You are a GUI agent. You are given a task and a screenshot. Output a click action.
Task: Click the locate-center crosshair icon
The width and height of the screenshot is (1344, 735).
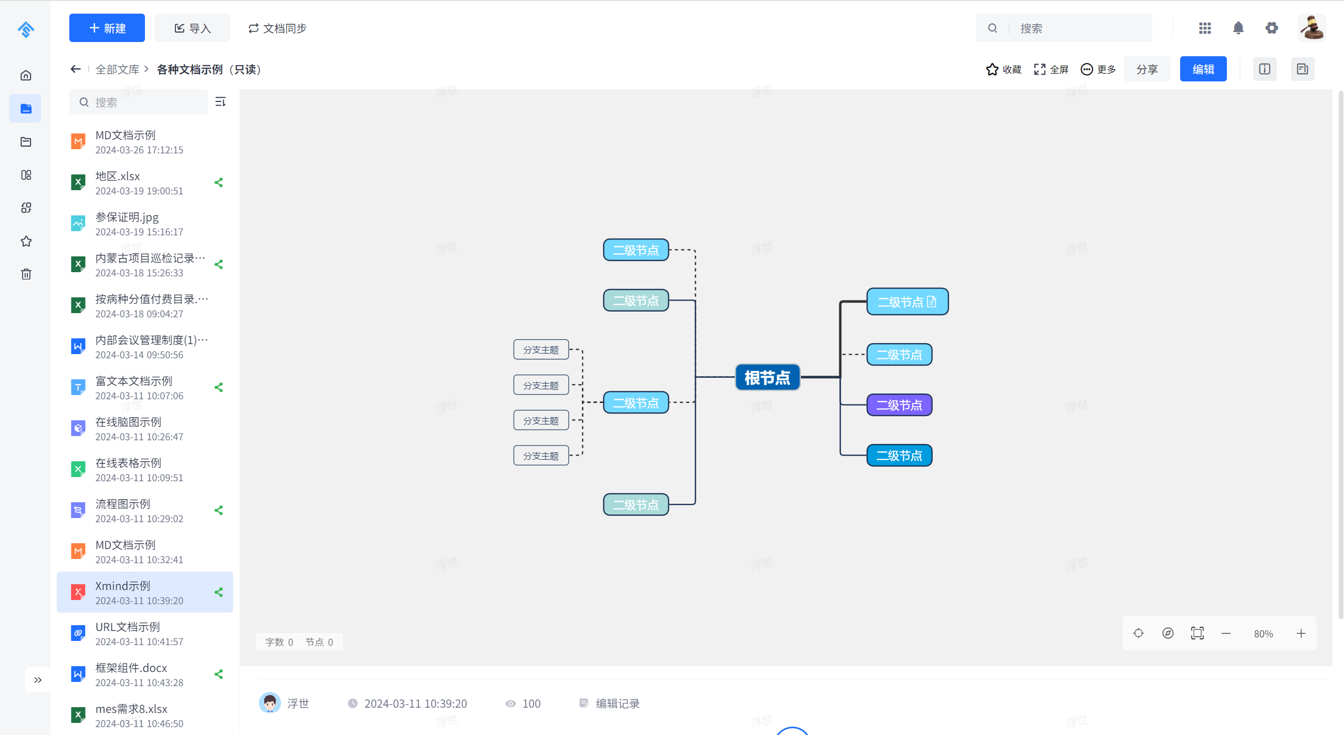pyautogui.click(x=1138, y=633)
